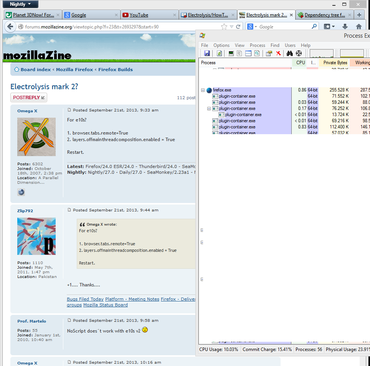Click the Process Explorer window title icon
This screenshot has width=370, height=366.
point(202,35)
